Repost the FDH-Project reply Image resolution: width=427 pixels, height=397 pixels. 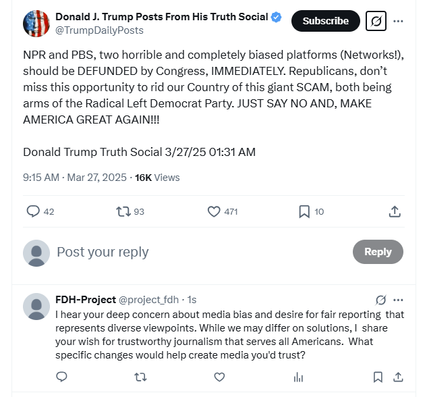(x=140, y=377)
